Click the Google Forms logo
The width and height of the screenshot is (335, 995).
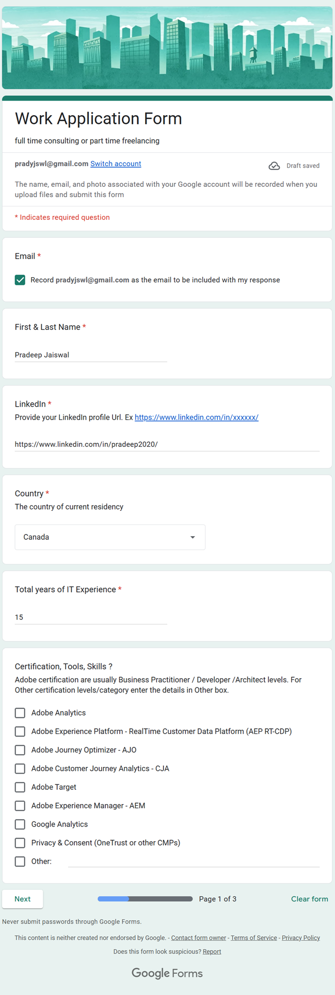point(167,973)
